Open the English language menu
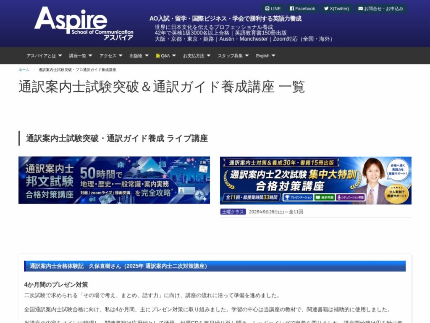 coord(265,56)
